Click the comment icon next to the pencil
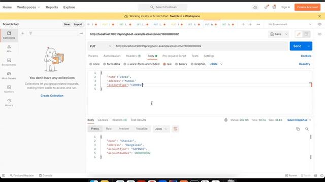The width and height of the screenshot is (325, 182). 306,34
